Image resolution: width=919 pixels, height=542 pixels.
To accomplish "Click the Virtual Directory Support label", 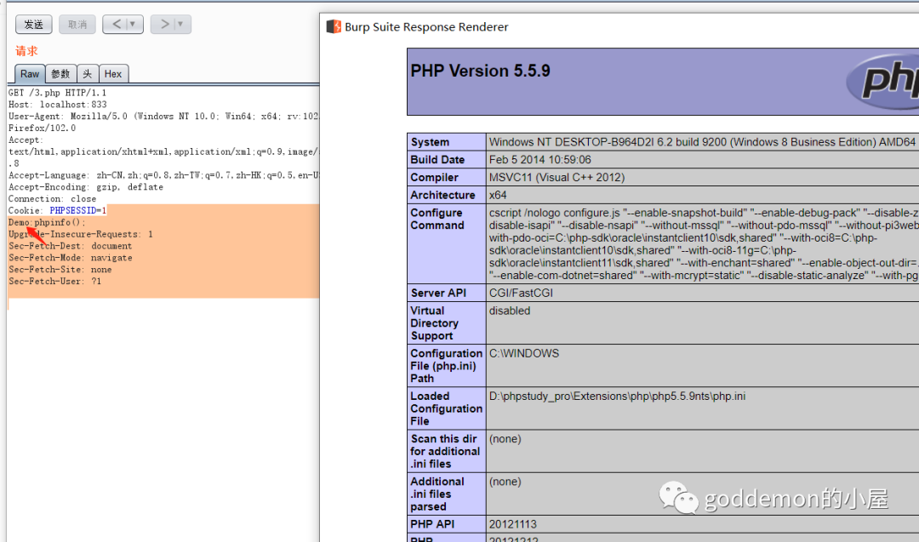I will pyautogui.click(x=434, y=322).
